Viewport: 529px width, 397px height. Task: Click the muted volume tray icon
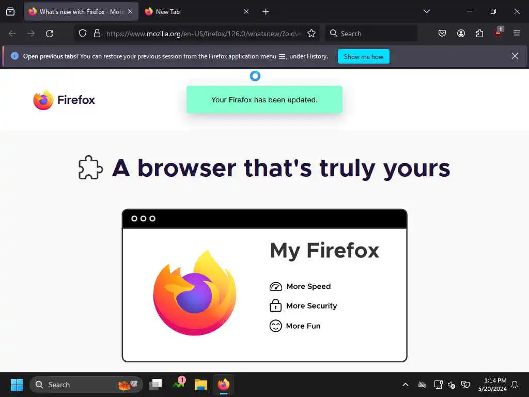[x=452, y=385]
